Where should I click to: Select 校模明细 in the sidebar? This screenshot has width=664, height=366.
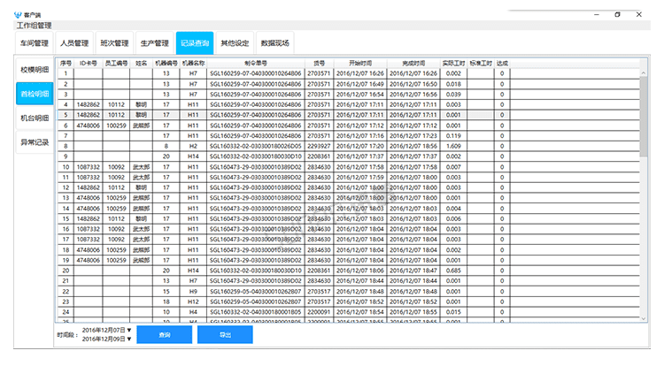35,69
